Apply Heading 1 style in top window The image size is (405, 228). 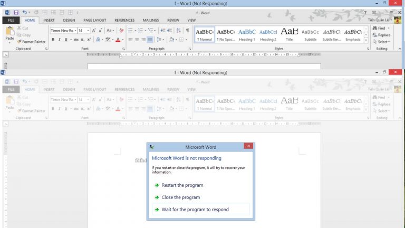tap(247, 34)
